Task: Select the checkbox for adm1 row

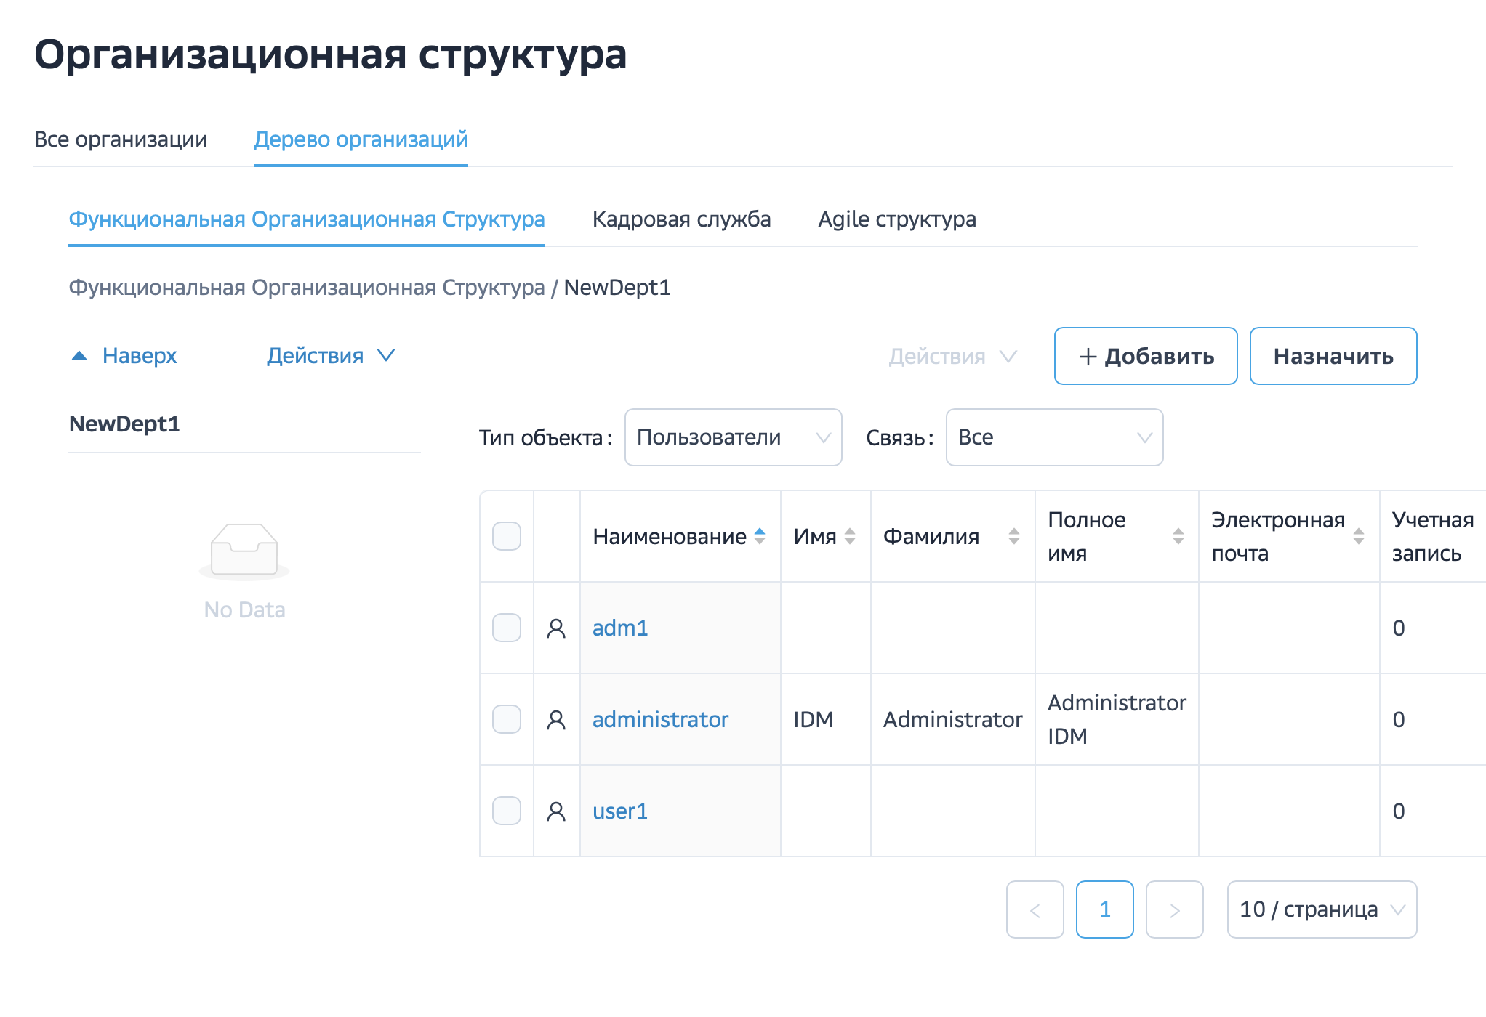Action: point(507,628)
